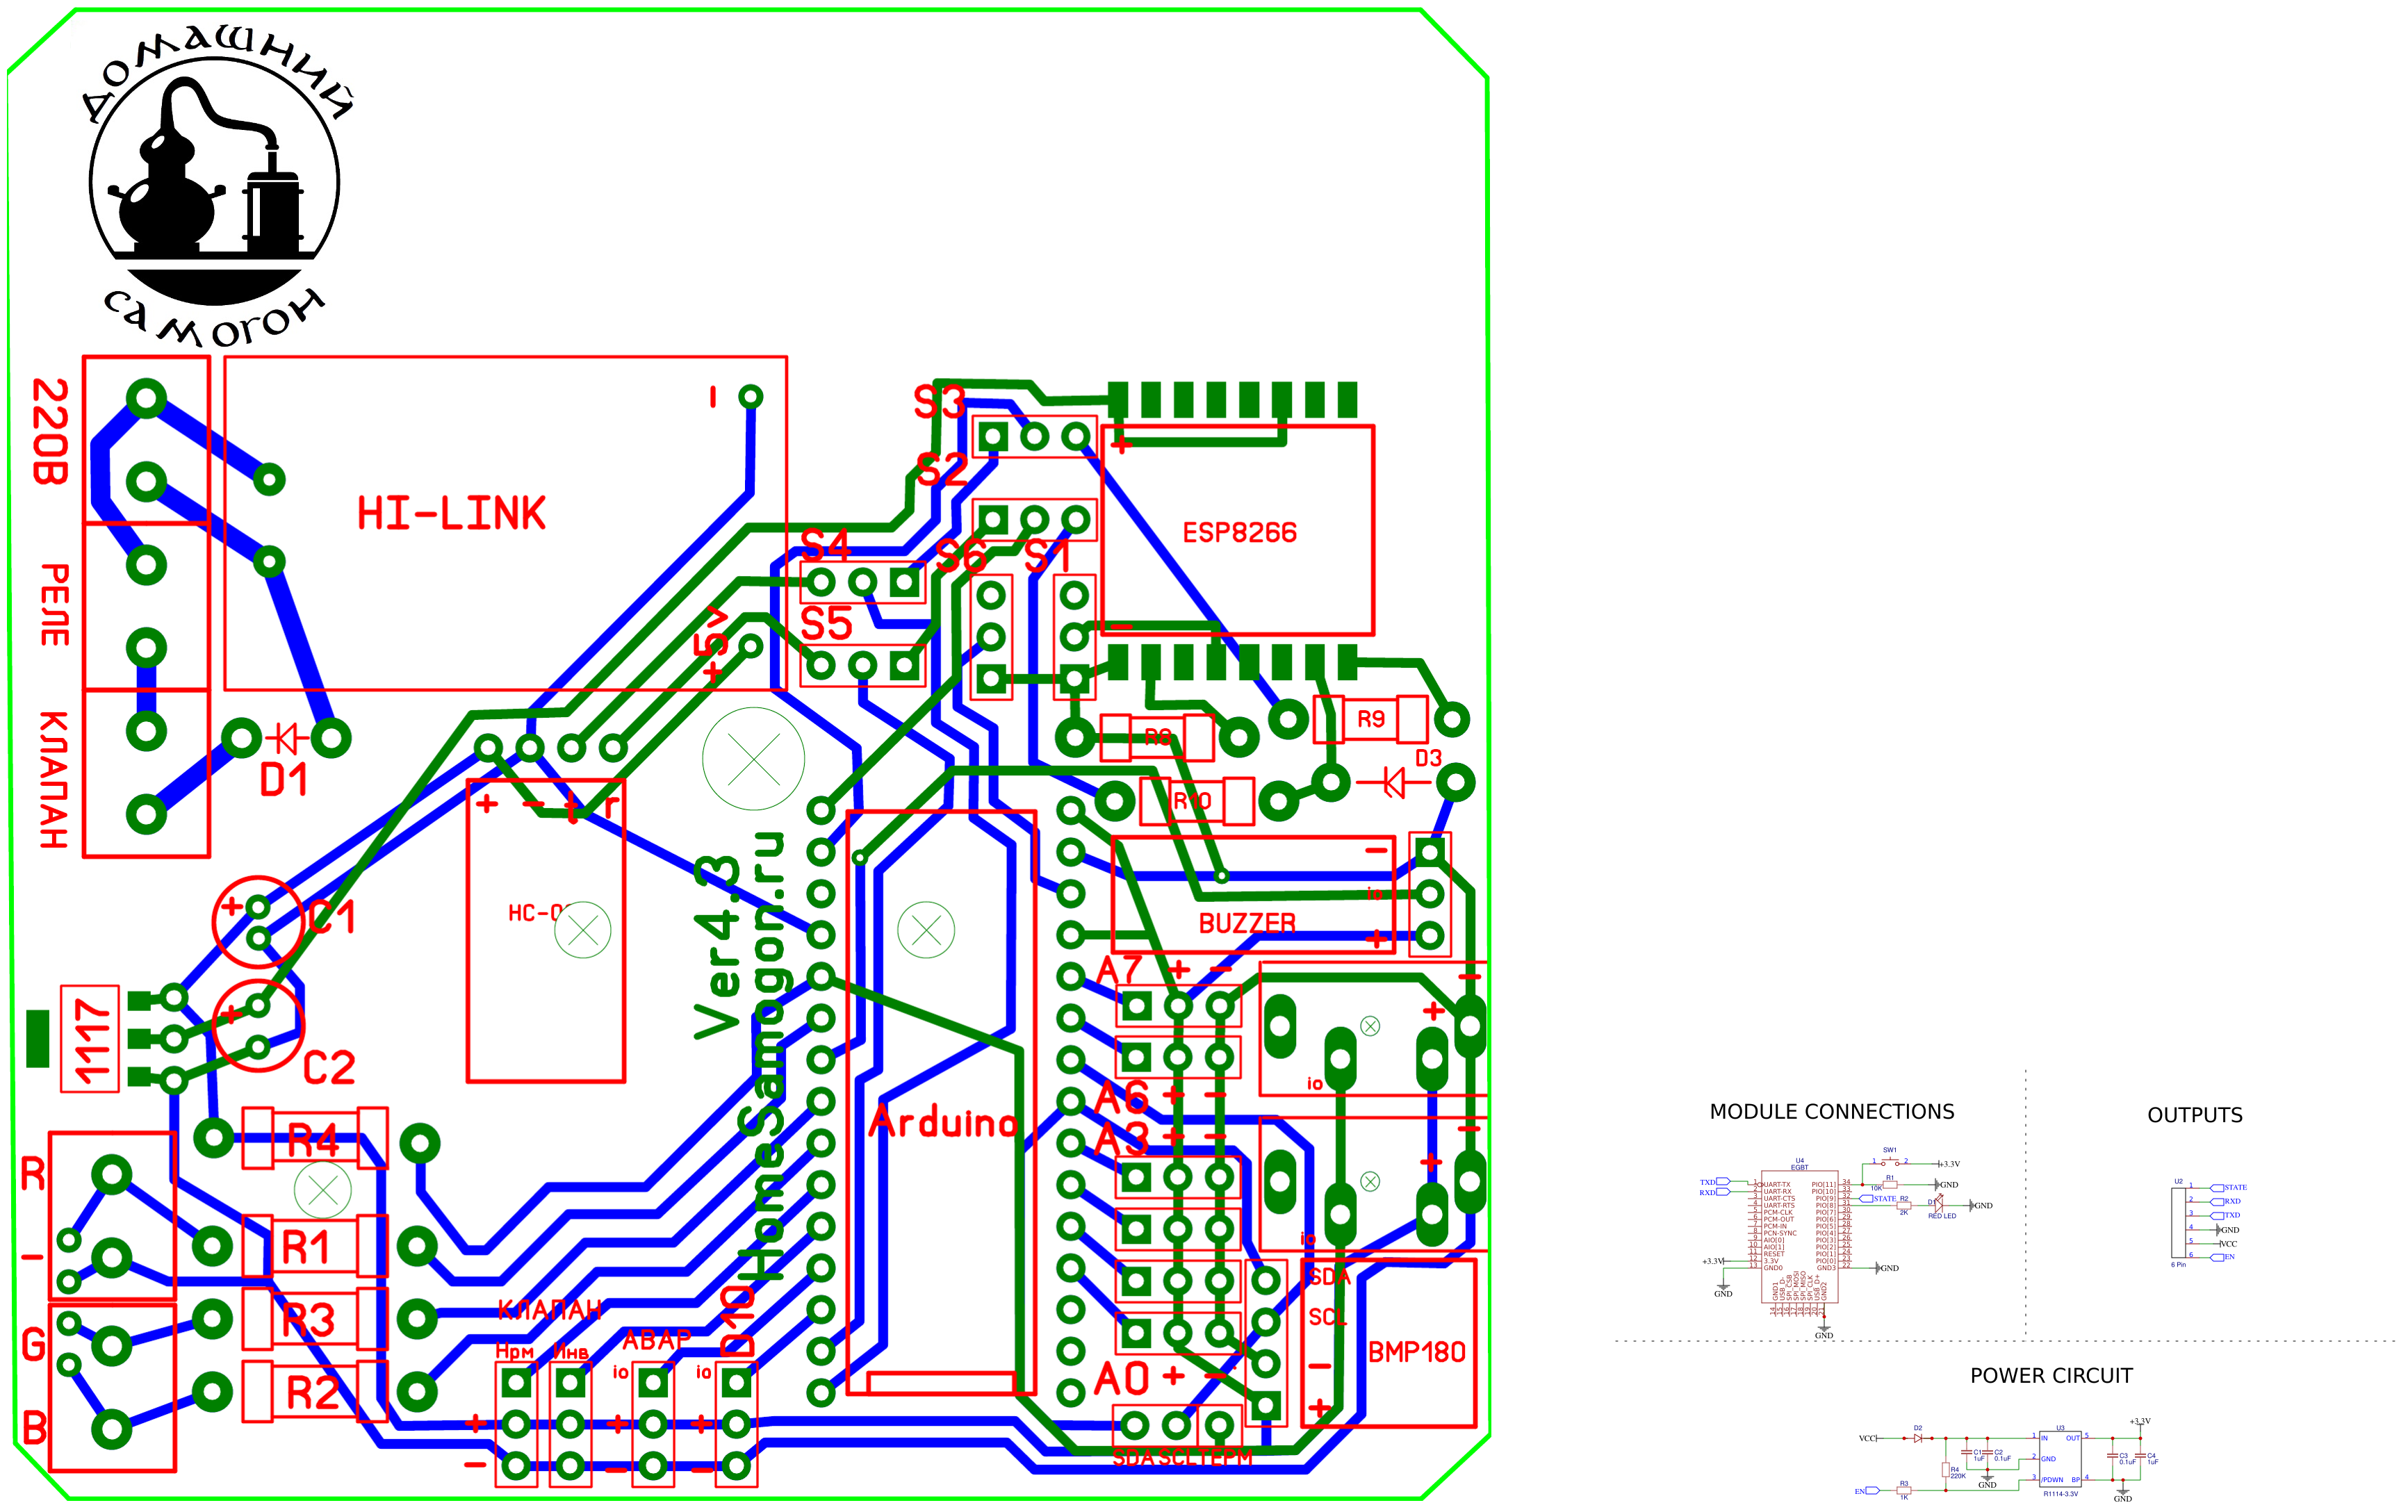This screenshot has width=2408, height=1512.
Task: Click the BMP180 sensor label
Action: coord(1416,1352)
